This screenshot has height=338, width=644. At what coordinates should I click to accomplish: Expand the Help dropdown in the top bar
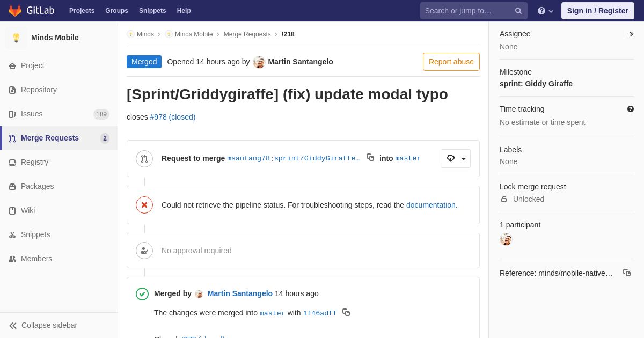pos(545,11)
